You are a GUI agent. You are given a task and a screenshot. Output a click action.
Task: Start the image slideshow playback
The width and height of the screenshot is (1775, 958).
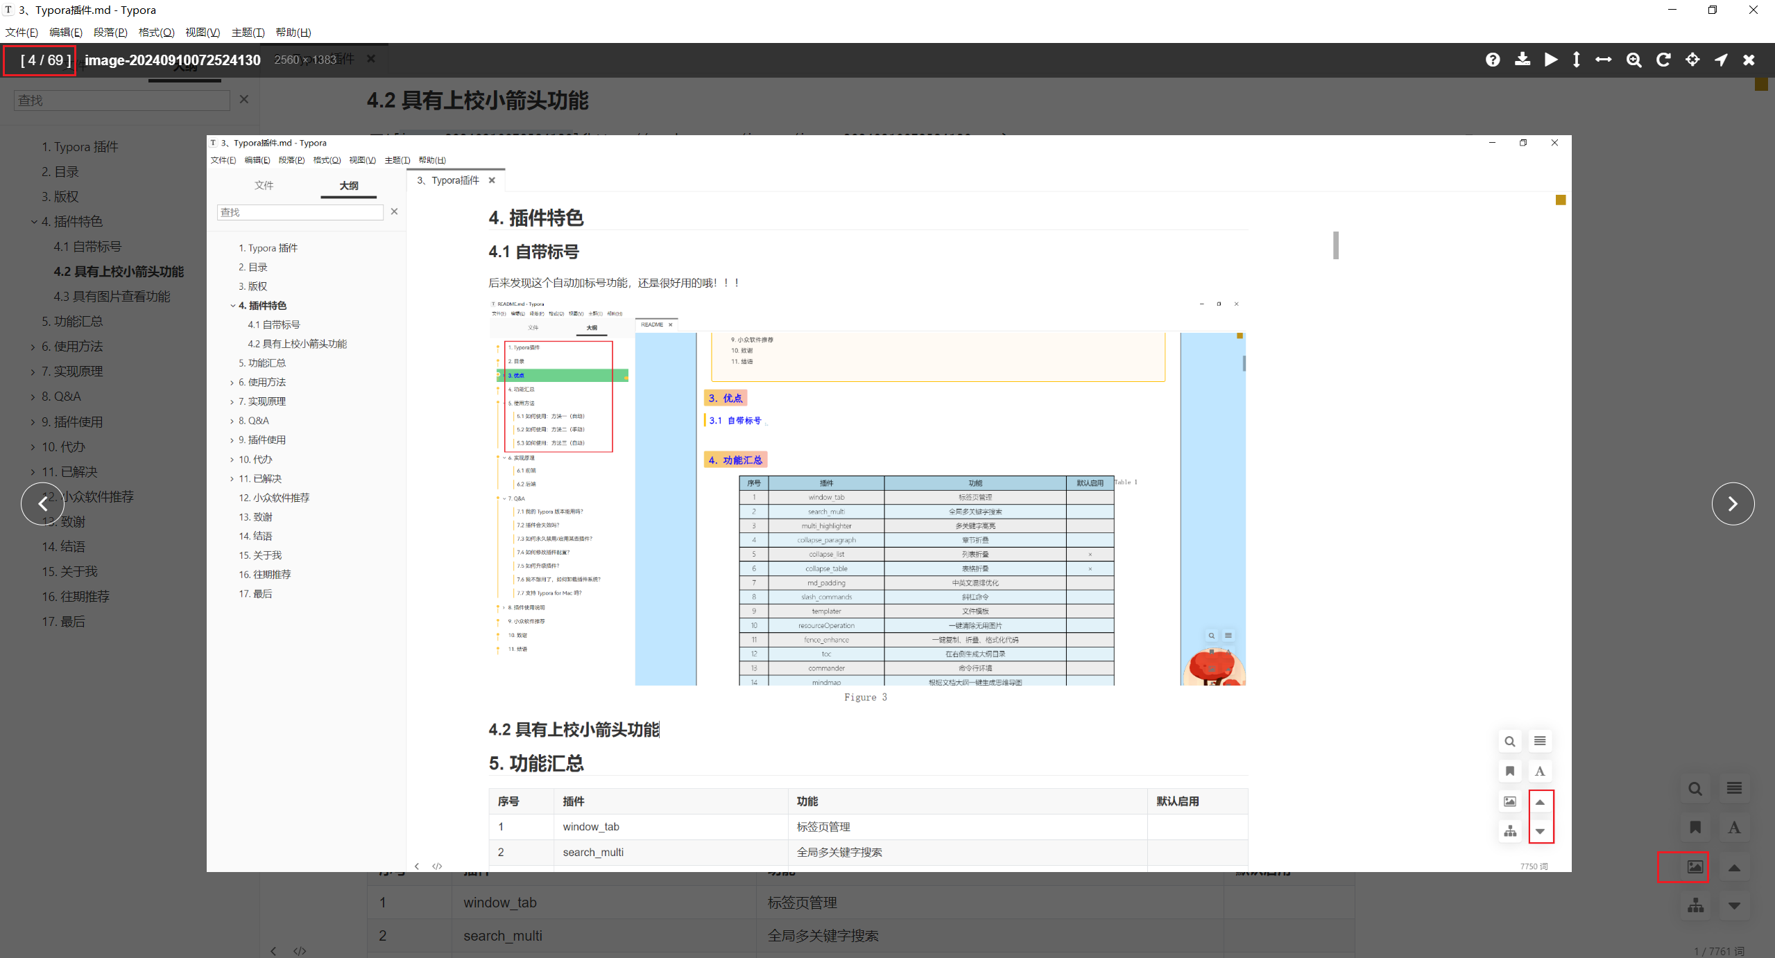point(1551,60)
